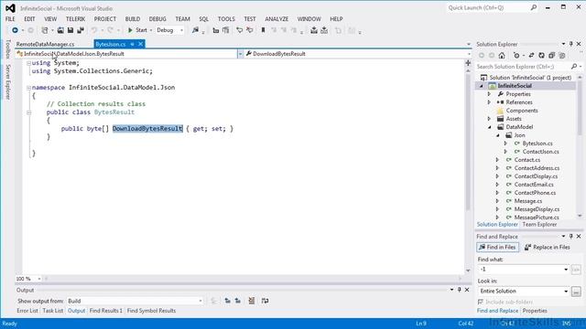The height and width of the screenshot is (329, 586).
Task: Click Show All Files icon in Solution Explorer
Action: pyautogui.click(x=561, y=55)
